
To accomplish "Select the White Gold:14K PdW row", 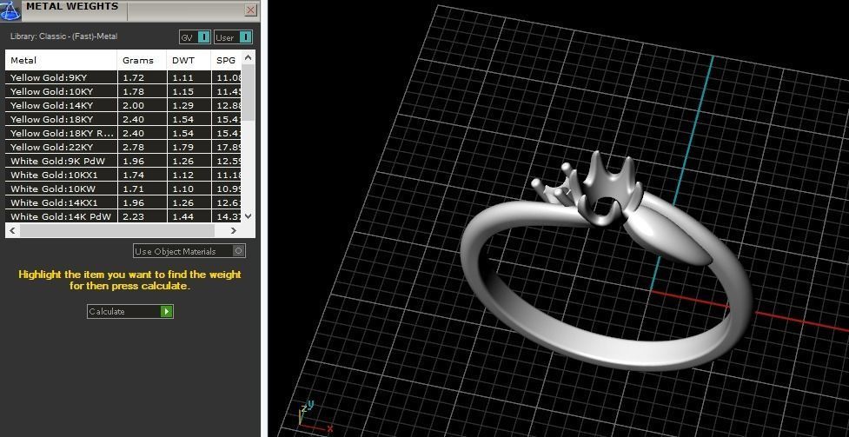I will tap(123, 216).
